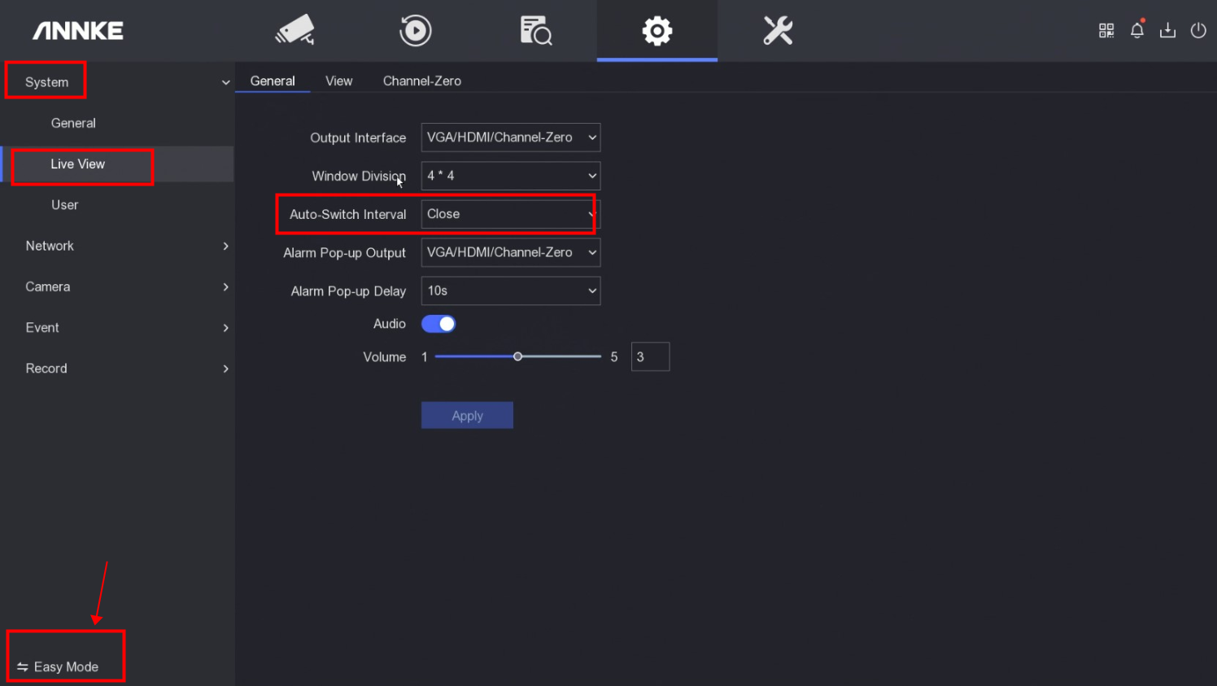Expand the Network menu section

click(x=117, y=246)
